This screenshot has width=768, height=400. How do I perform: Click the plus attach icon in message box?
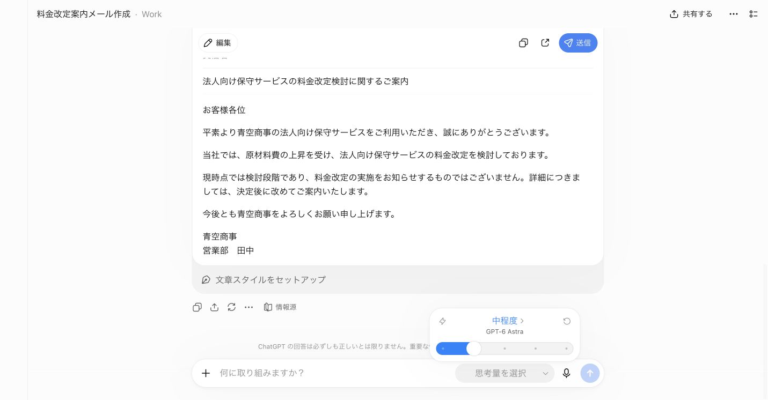[206, 373]
